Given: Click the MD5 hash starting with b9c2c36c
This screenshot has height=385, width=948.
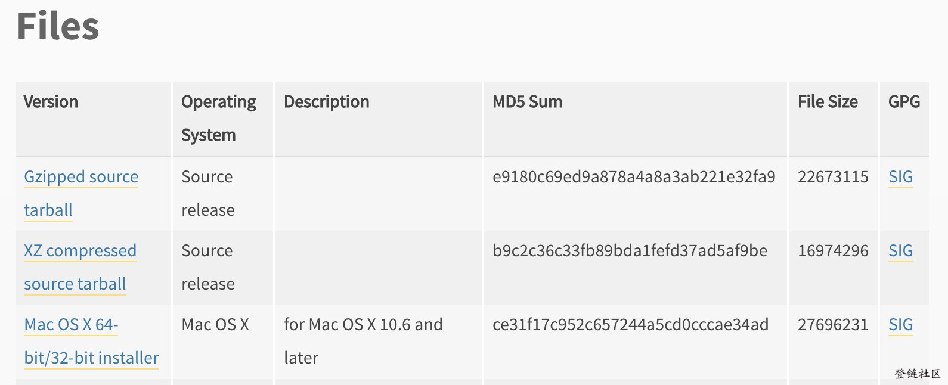Looking at the screenshot, I should tap(630, 251).
